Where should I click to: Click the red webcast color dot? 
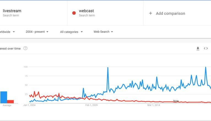coord(74,13)
